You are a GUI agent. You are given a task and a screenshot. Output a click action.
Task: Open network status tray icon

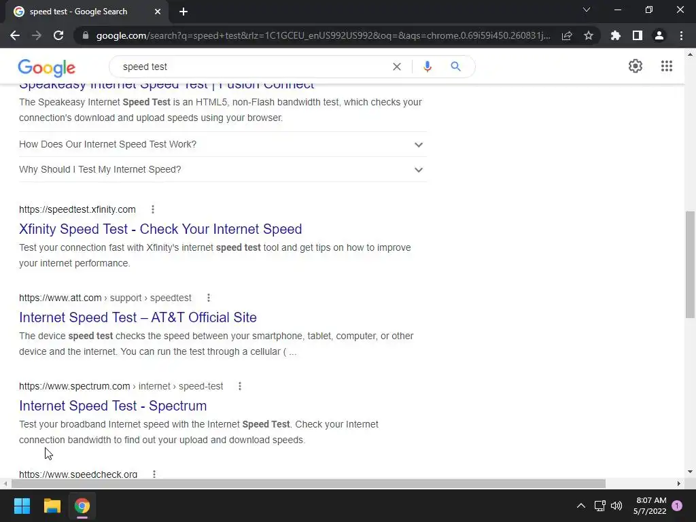599,506
